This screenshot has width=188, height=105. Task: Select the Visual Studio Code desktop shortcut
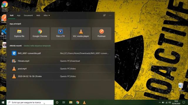coord(4,34)
